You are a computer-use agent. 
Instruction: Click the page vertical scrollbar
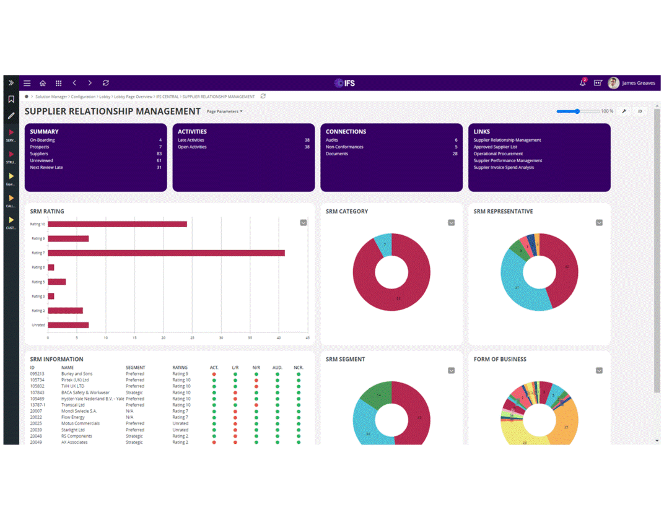657,249
